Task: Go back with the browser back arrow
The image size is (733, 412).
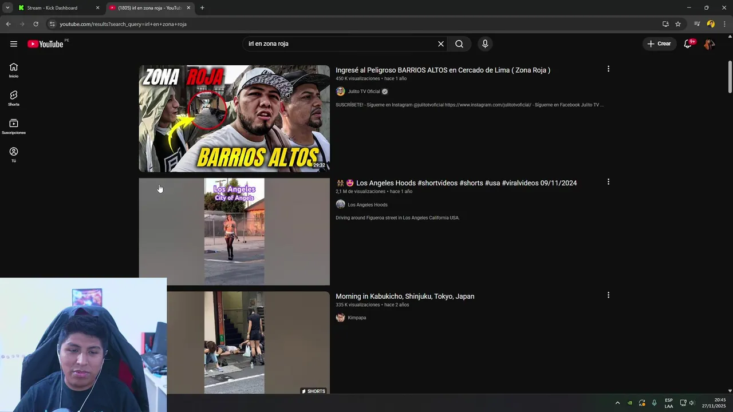Action: pyautogui.click(x=8, y=24)
